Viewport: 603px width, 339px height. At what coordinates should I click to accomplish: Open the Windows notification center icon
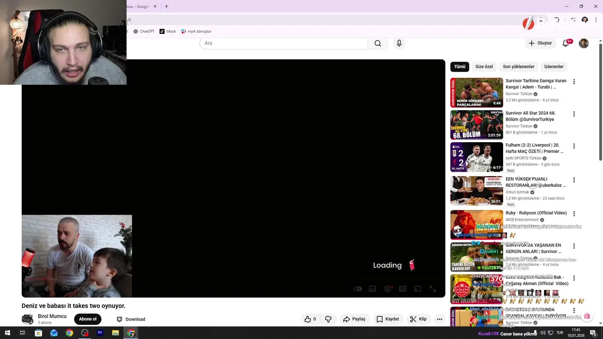(593, 333)
